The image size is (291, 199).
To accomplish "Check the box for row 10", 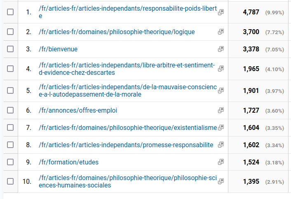I will tap(10, 181).
